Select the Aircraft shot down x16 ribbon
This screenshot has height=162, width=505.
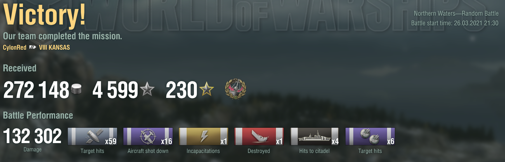148,136
